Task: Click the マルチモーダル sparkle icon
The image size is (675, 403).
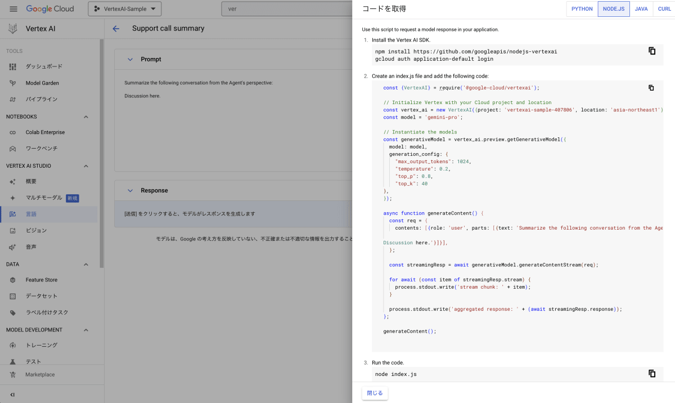Action: pos(13,198)
